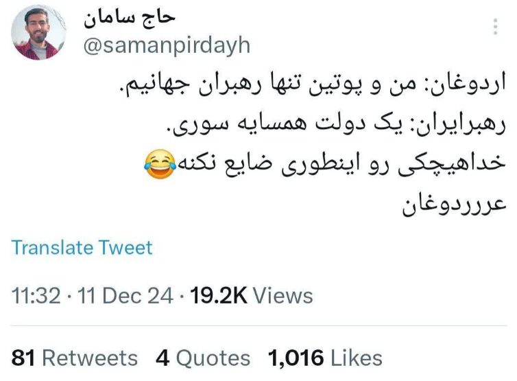
Task: Show the 4 Quotes list
Action: click(203, 358)
